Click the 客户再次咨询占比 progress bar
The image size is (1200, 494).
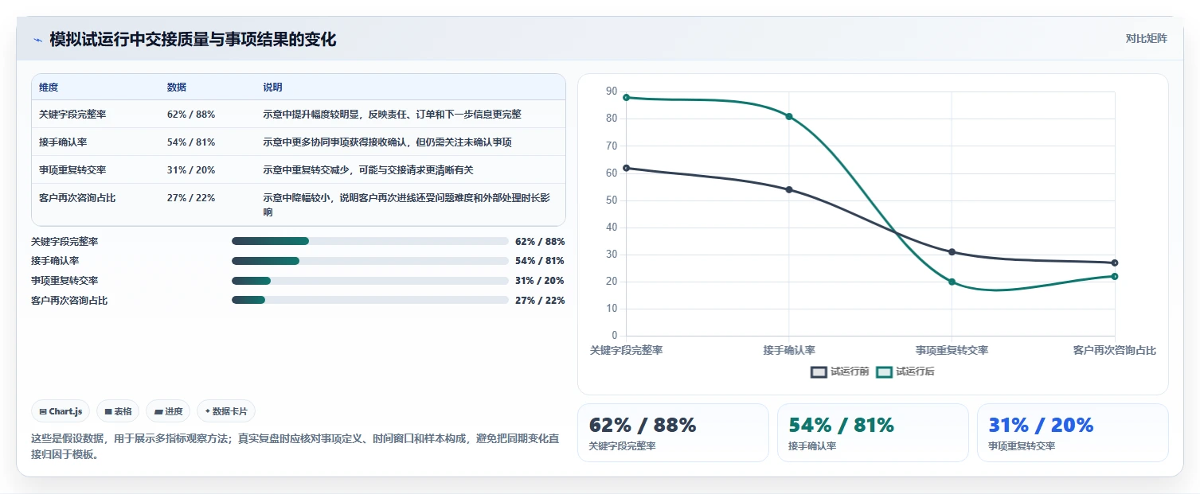click(369, 301)
